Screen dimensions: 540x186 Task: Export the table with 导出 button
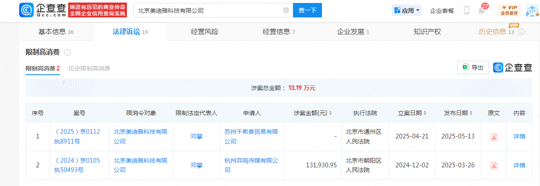(473, 67)
